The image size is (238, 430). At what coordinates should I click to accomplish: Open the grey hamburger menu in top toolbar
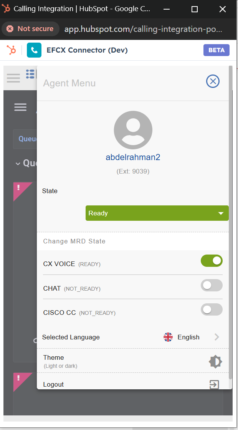pyautogui.click(x=13, y=78)
